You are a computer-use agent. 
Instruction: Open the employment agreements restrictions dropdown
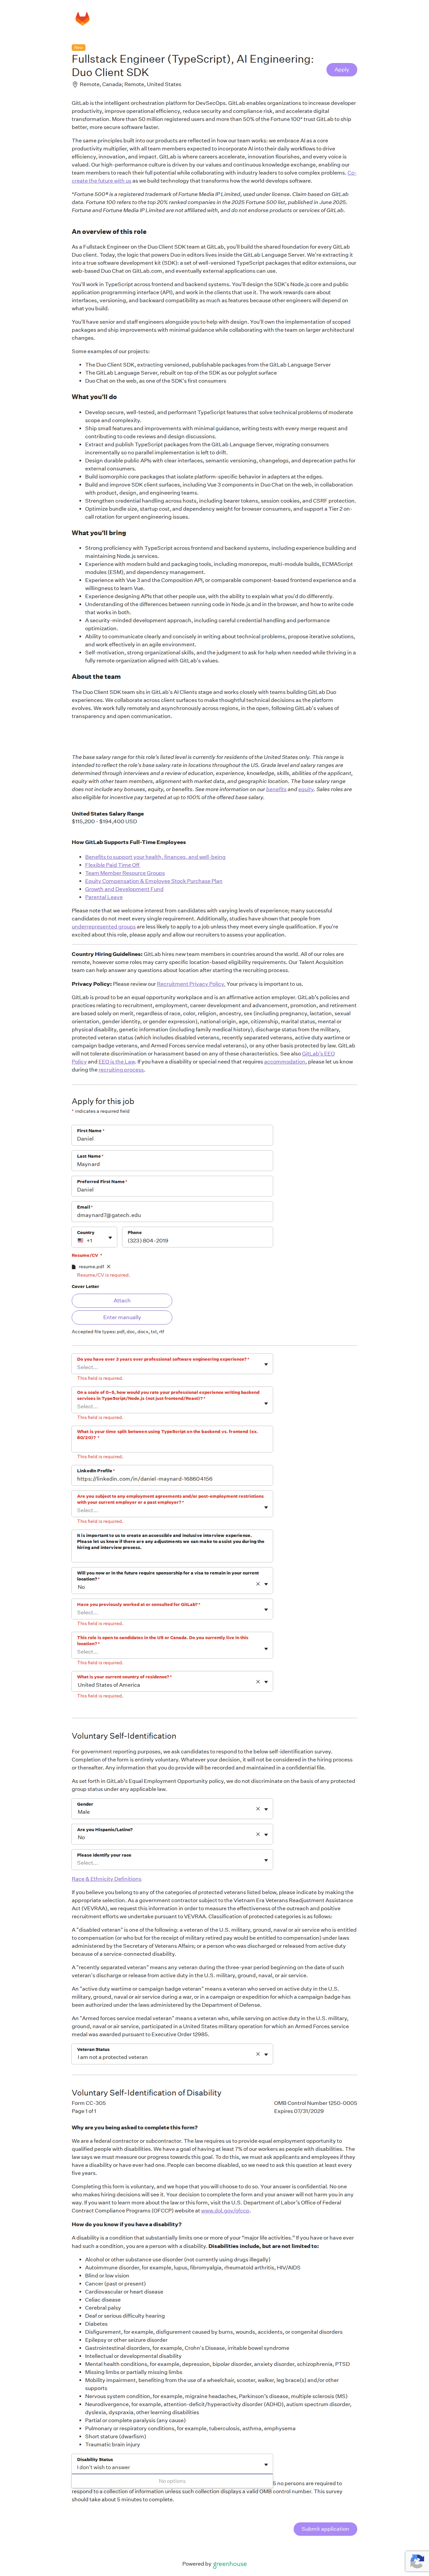point(172,1504)
